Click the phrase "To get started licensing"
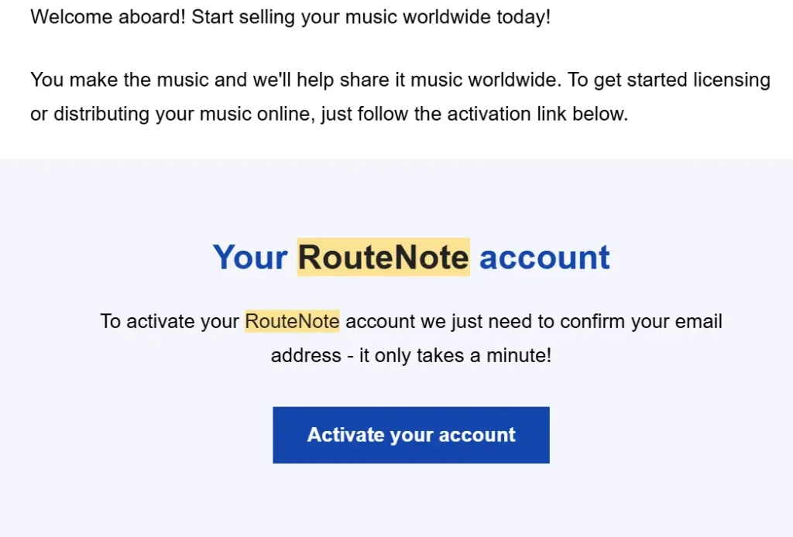Image resolution: width=793 pixels, height=537 pixels. tap(670, 80)
